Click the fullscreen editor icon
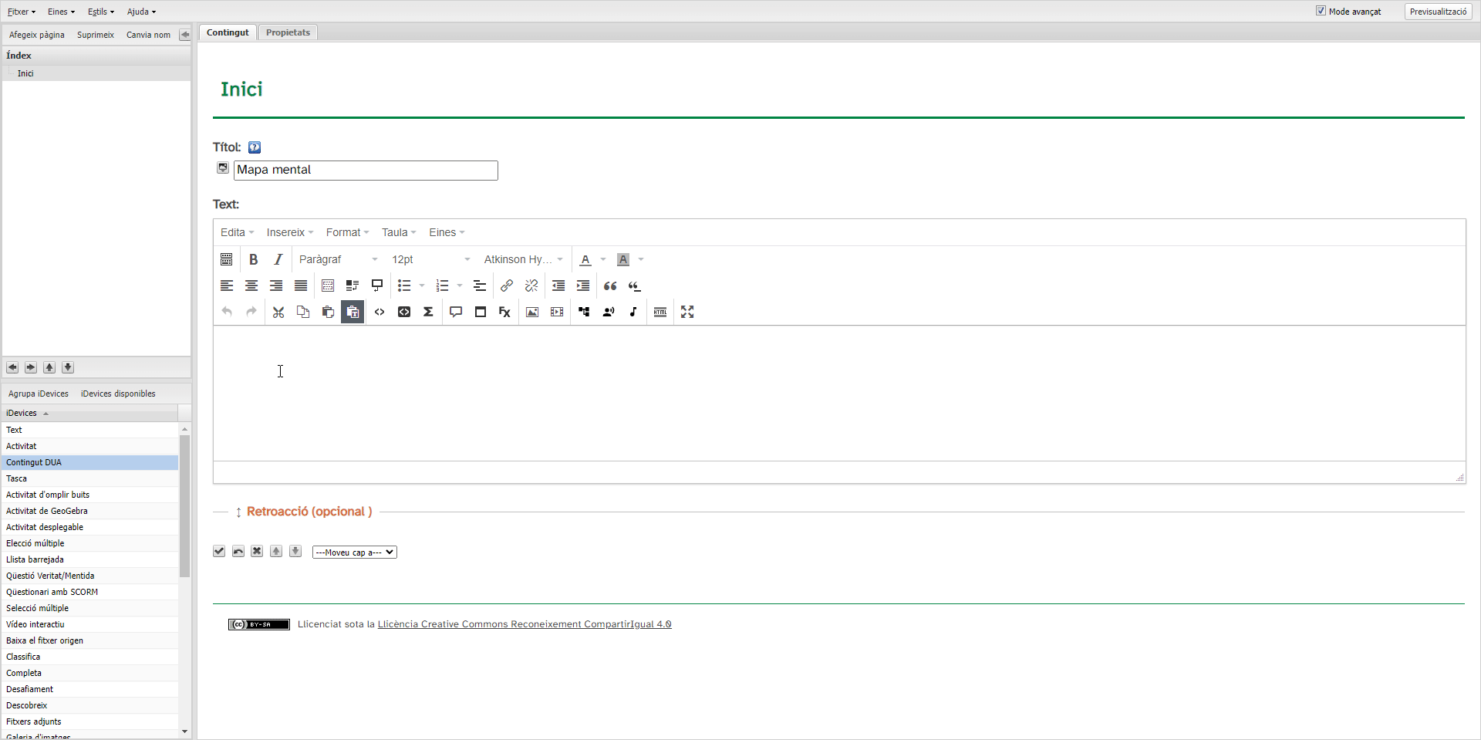Screen dimensions: 1481x740 pyautogui.click(x=687, y=312)
